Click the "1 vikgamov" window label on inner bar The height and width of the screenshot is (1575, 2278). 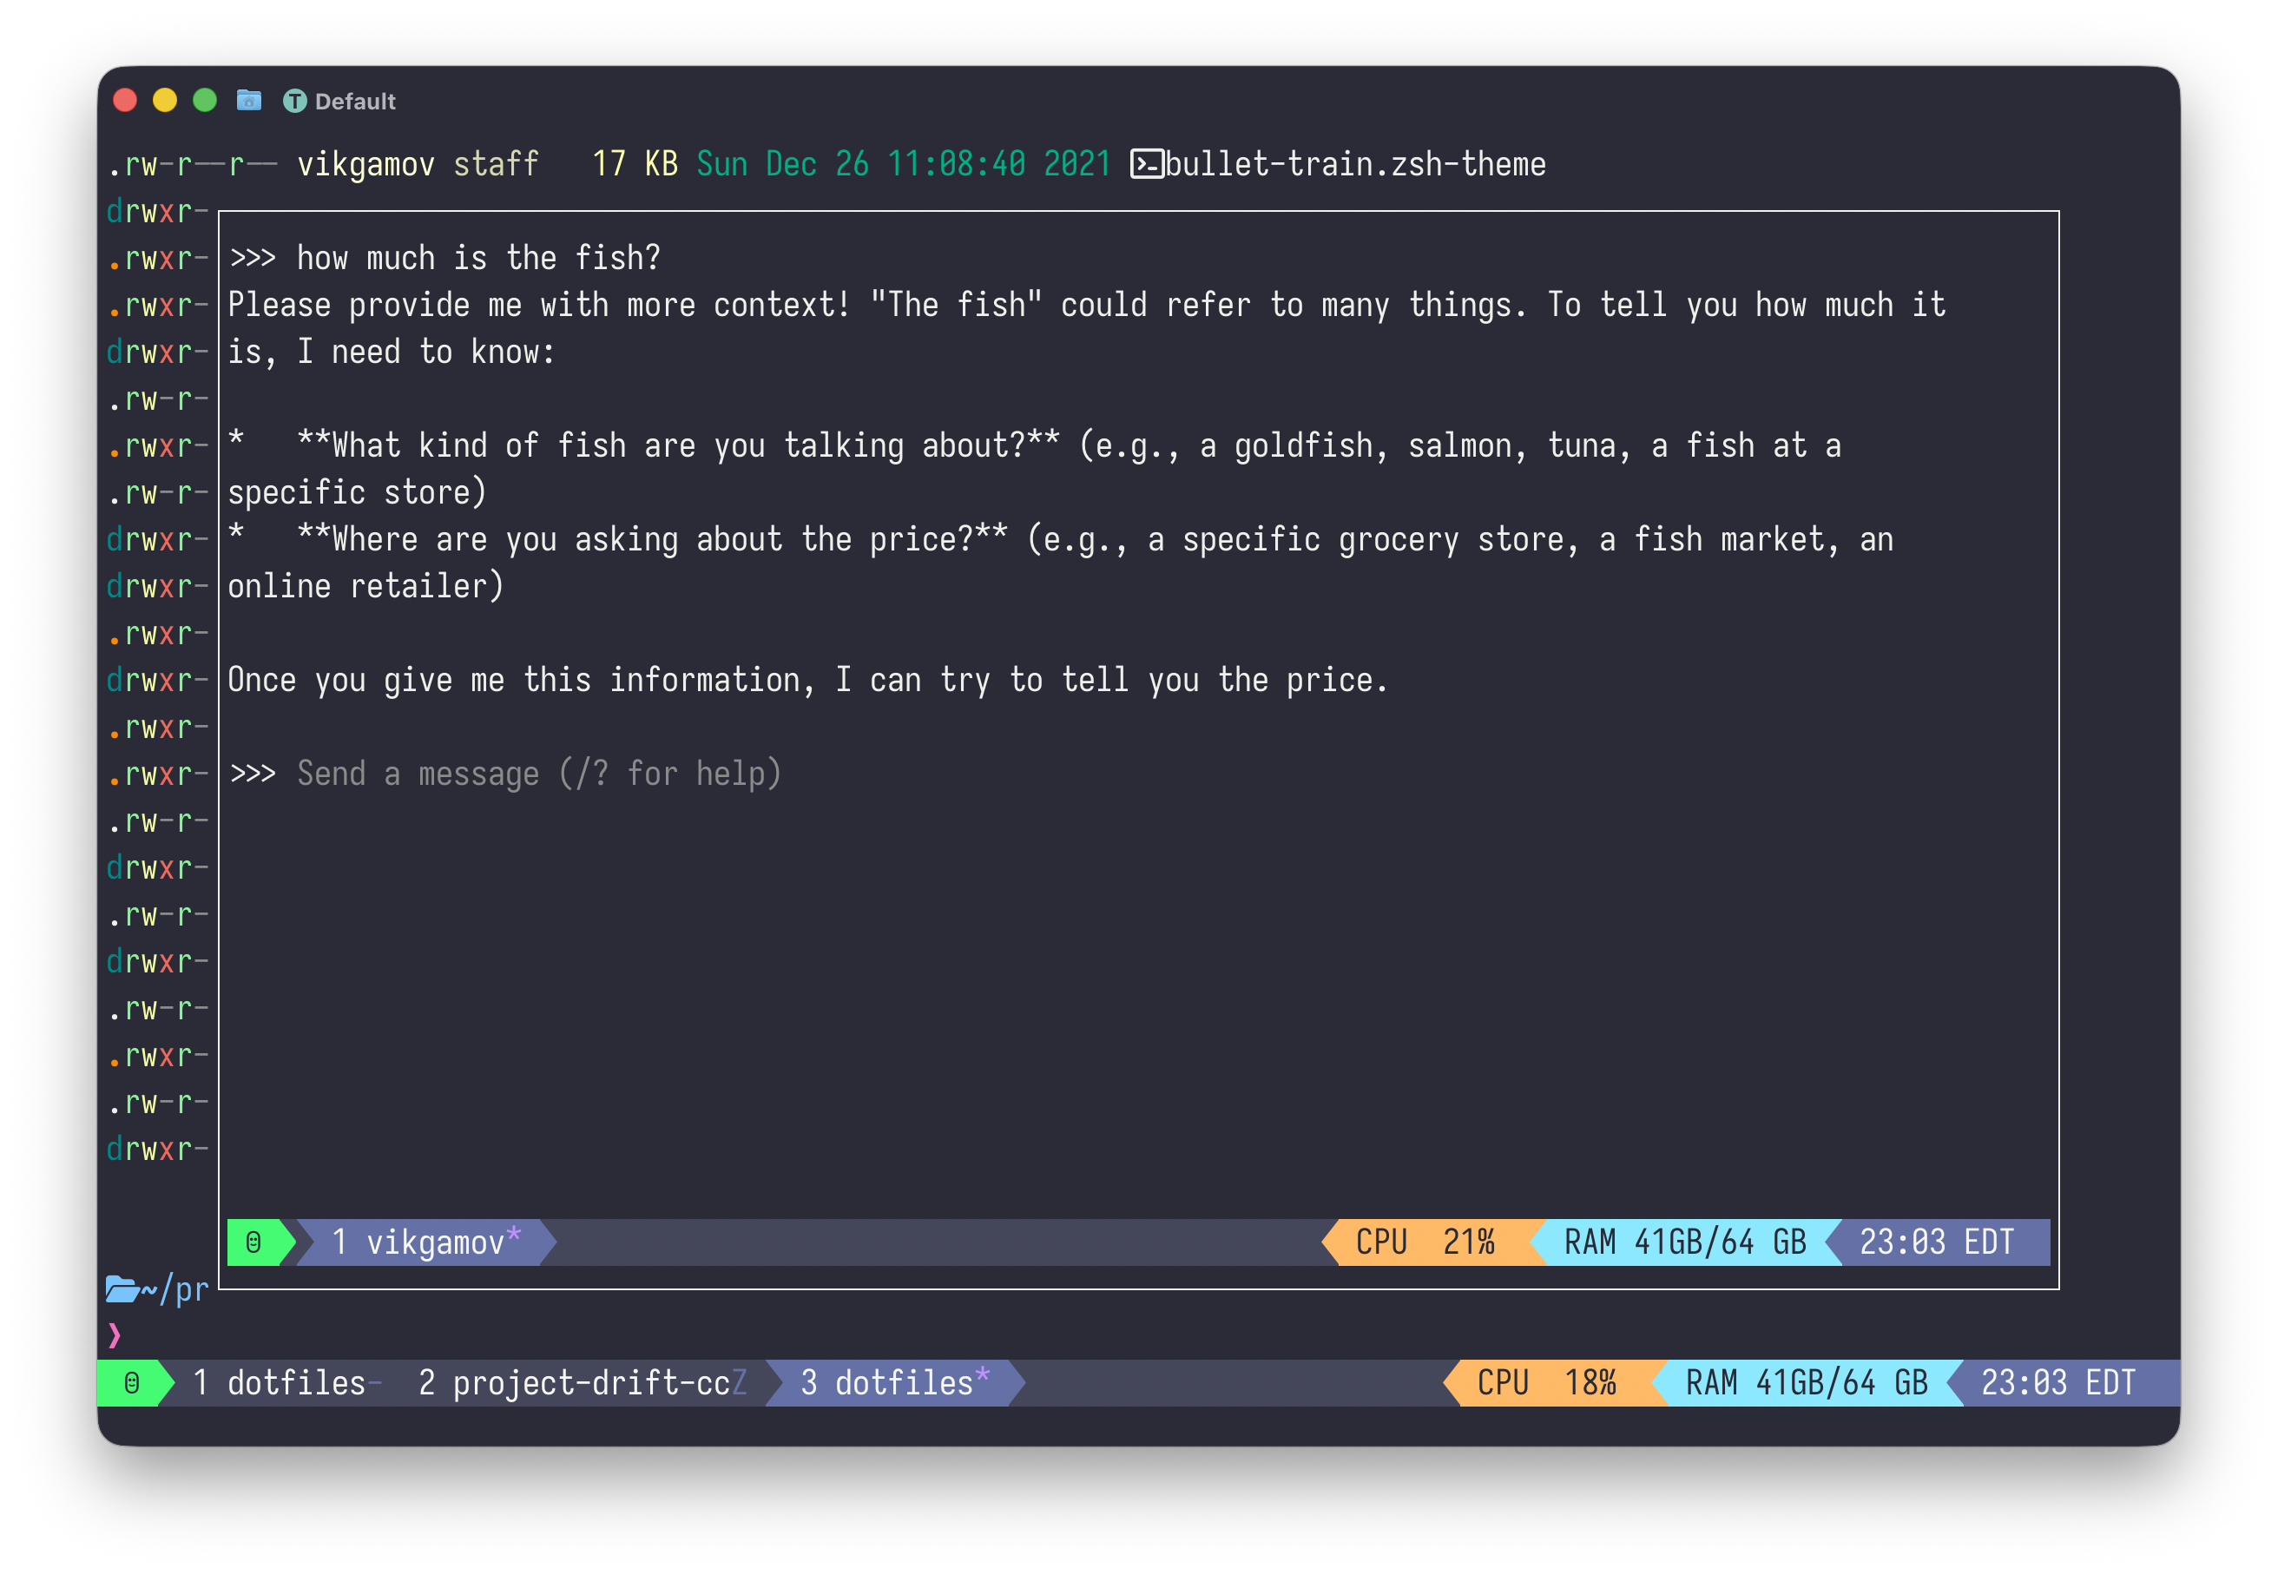pyautogui.click(x=422, y=1242)
